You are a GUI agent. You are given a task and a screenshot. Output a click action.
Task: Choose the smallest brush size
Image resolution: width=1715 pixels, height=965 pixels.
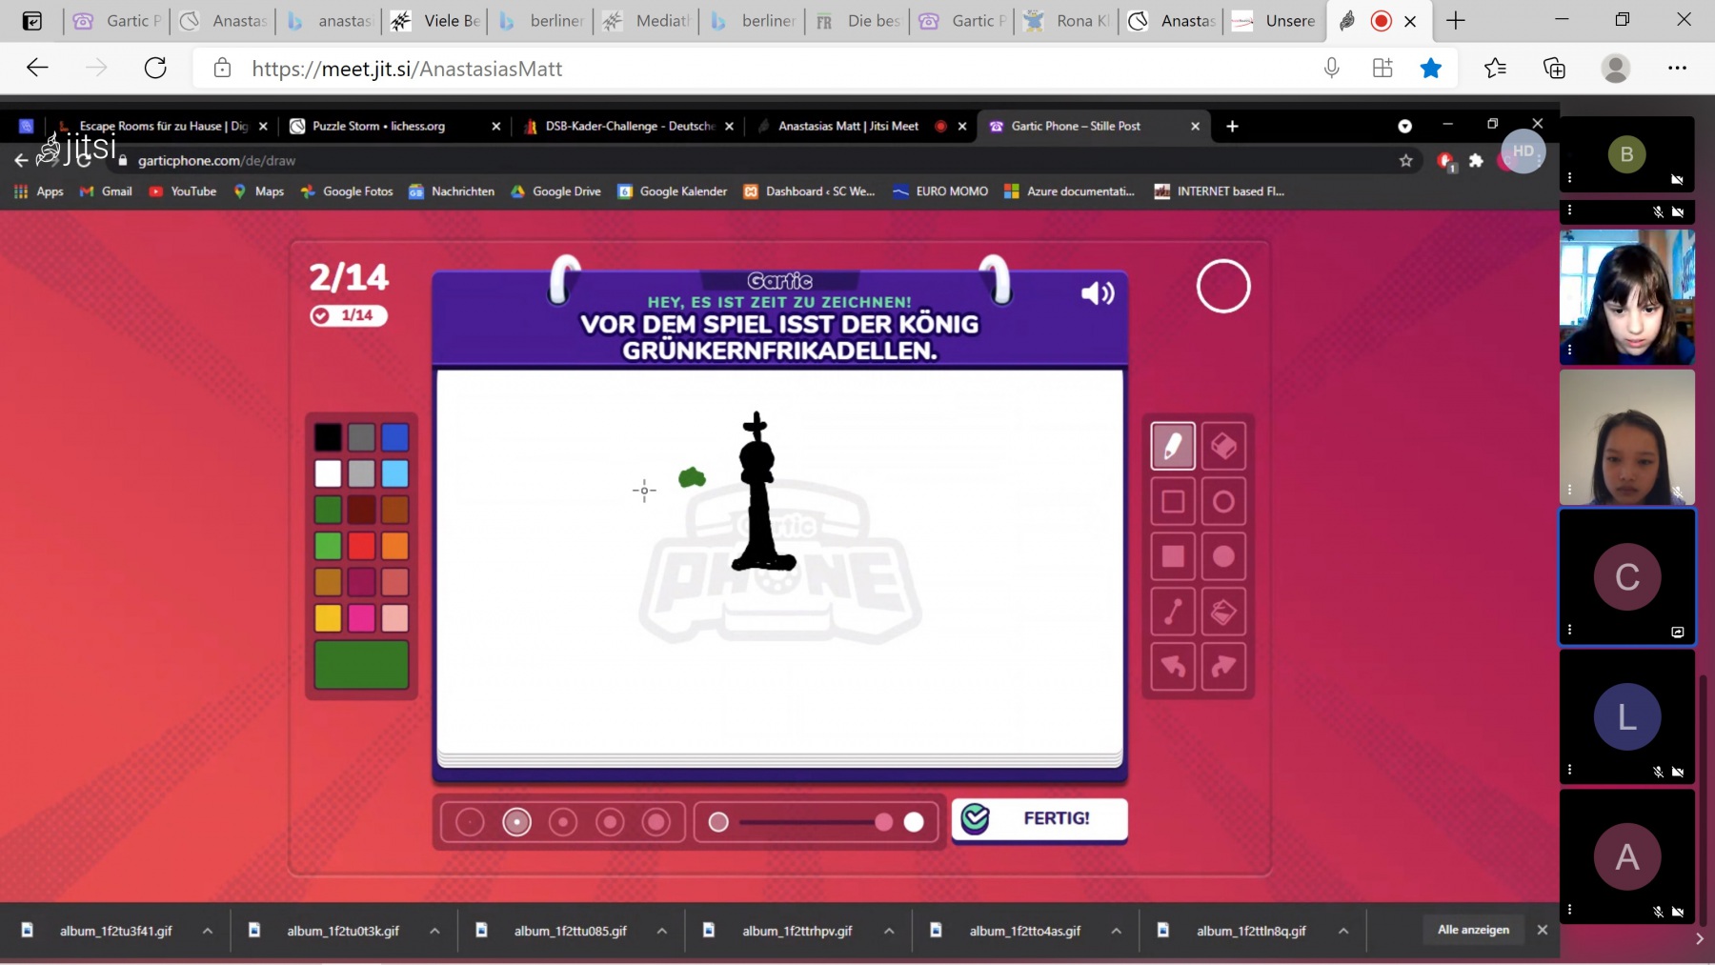point(470,822)
